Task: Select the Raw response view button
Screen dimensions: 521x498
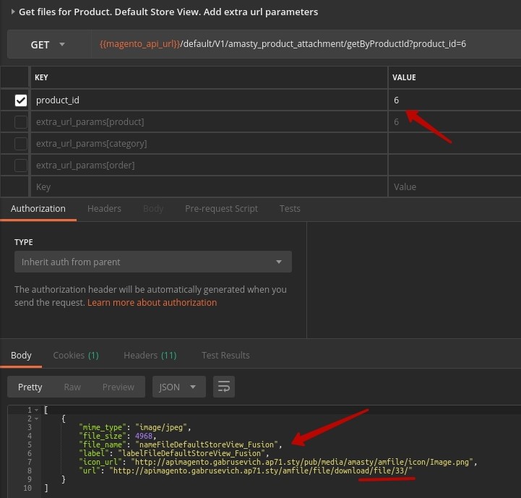Action: click(x=72, y=387)
